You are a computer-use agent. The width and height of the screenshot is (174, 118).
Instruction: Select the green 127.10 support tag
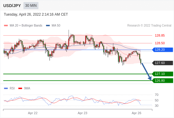(162, 74)
